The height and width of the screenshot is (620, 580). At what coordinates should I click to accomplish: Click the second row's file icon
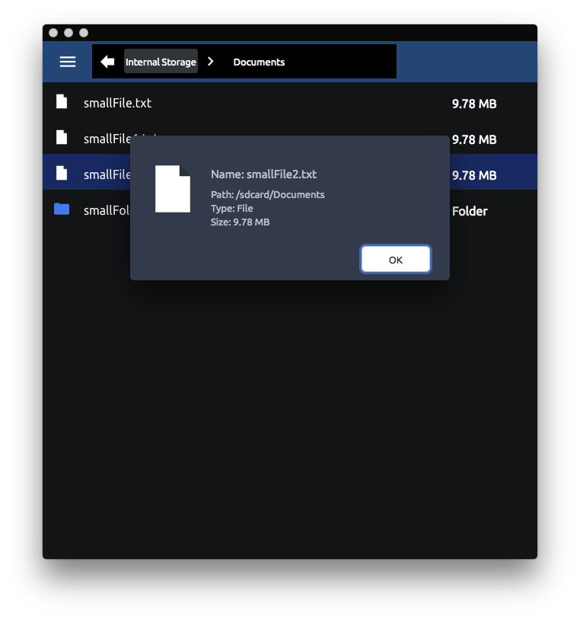pyautogui.click(x=62, y=138)
